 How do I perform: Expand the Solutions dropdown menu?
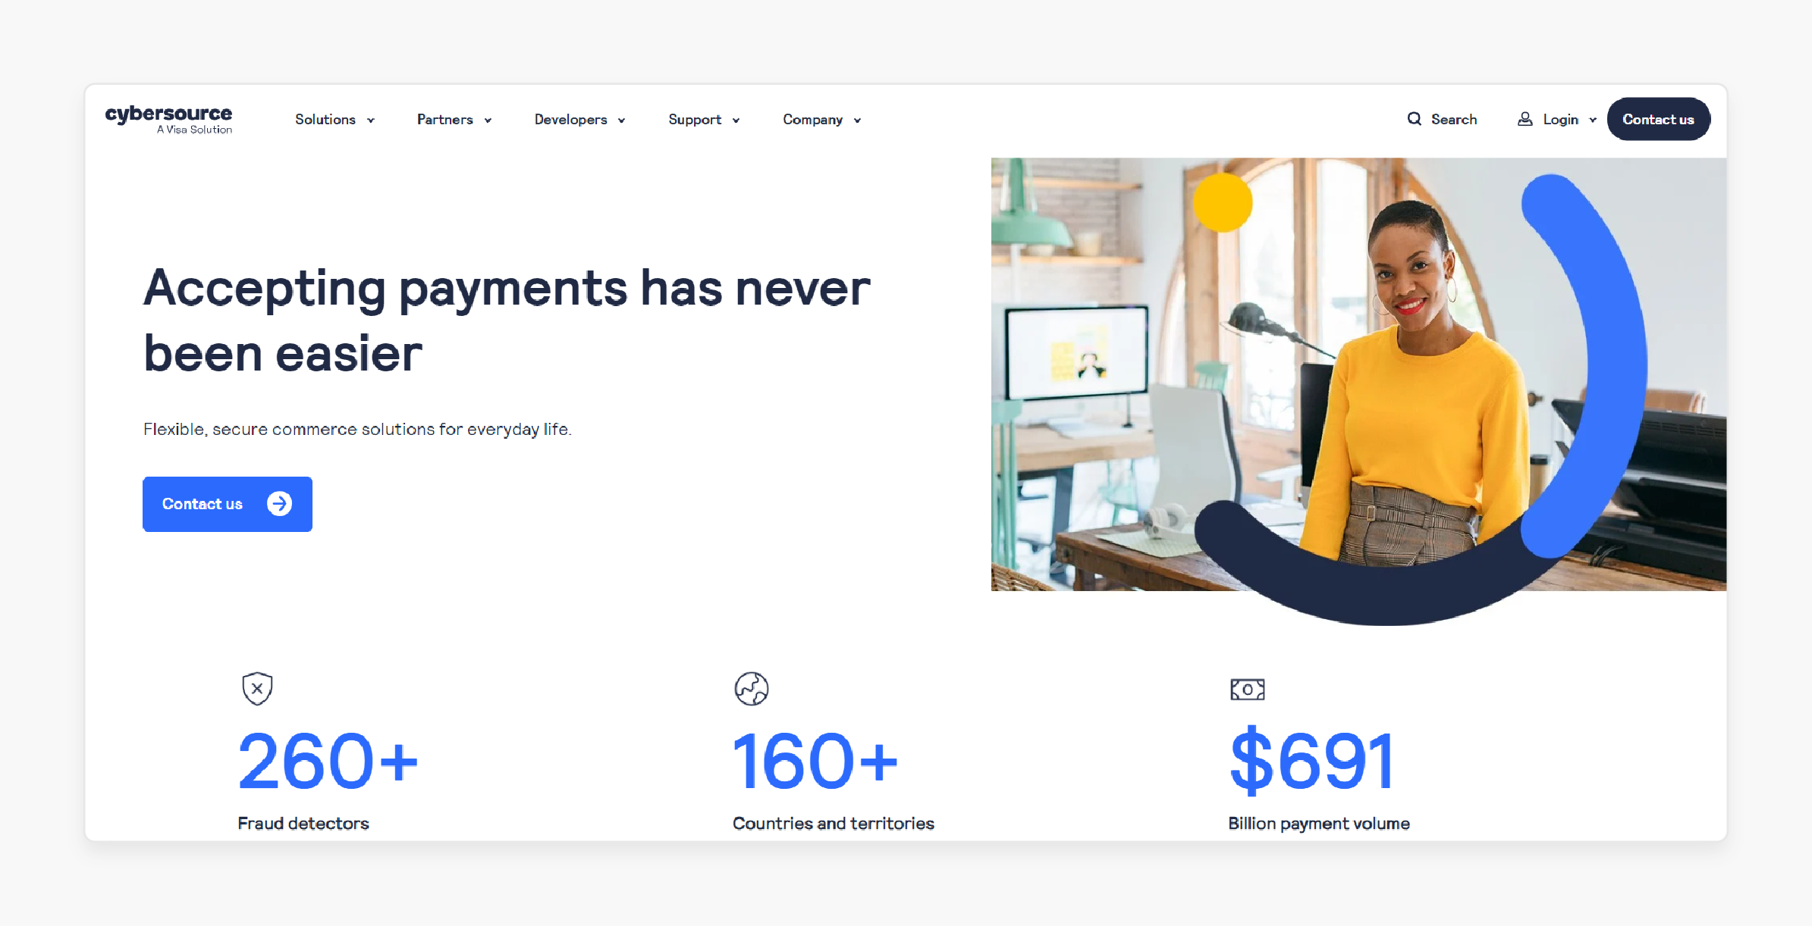click(x=333, y=118)
